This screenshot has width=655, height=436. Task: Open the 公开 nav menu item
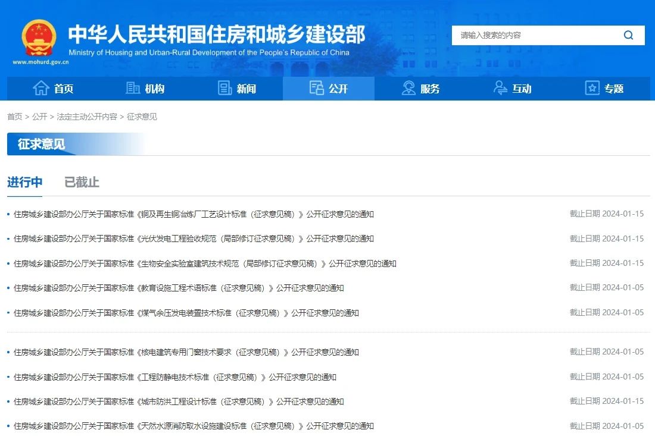pyautogui.click(x=329, y=89)
